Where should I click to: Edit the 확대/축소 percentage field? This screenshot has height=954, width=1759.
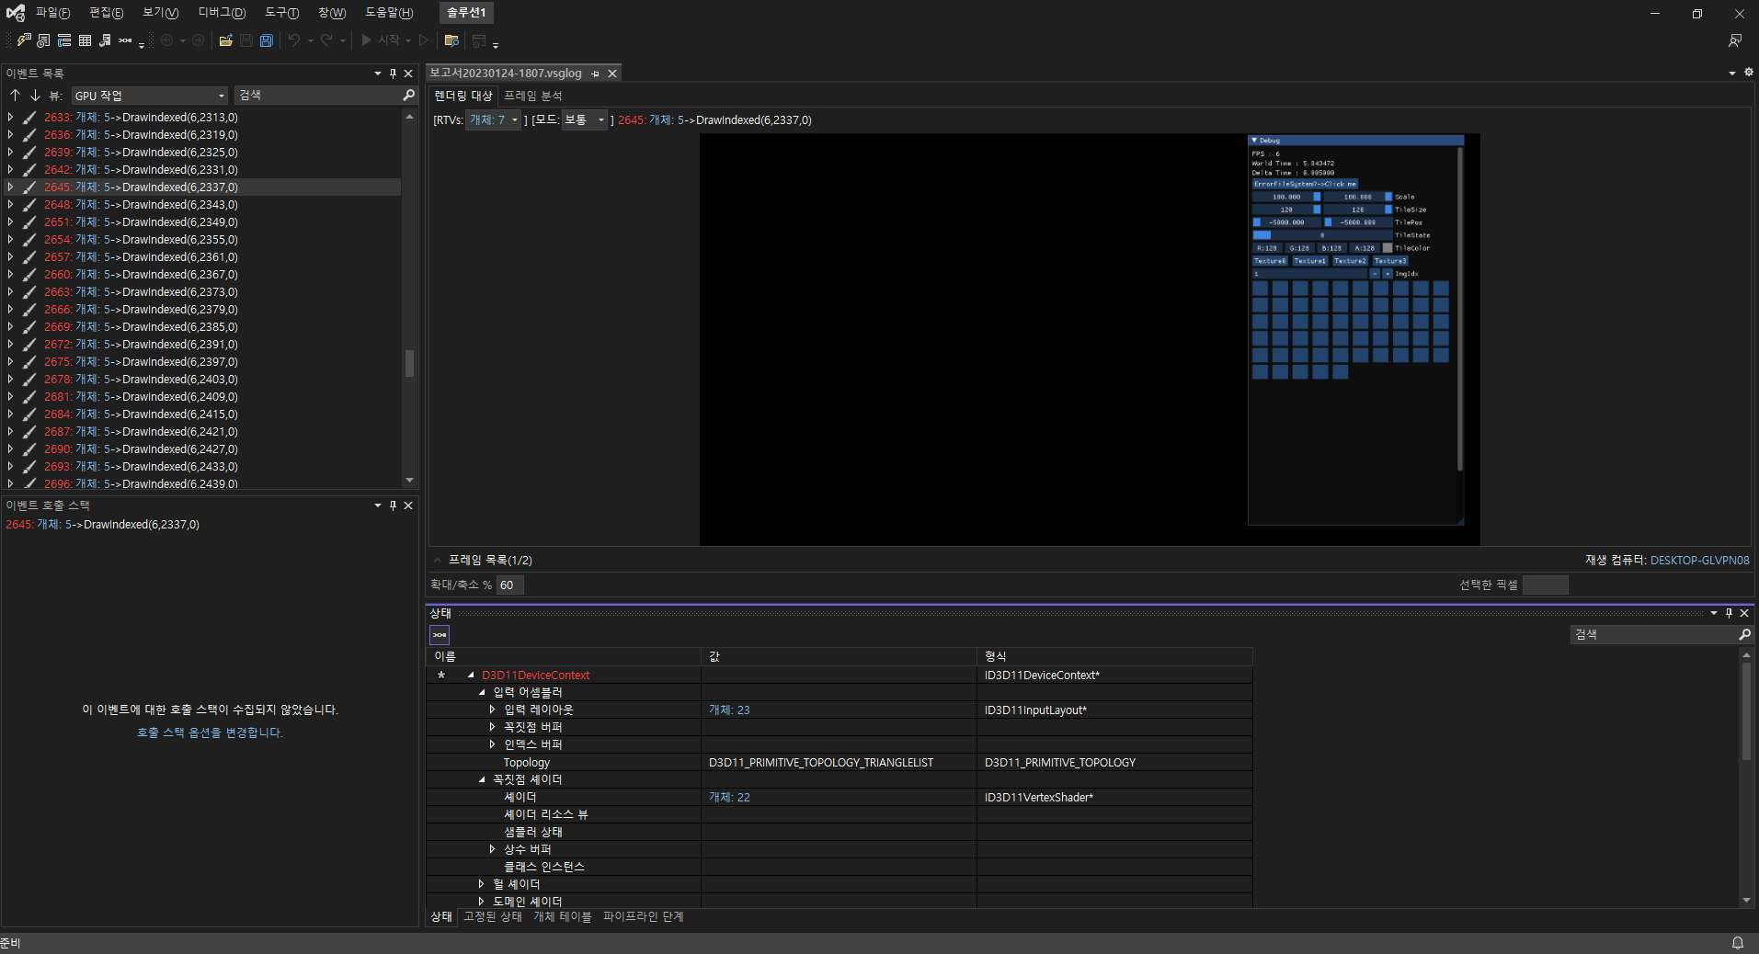pos(508,585)
